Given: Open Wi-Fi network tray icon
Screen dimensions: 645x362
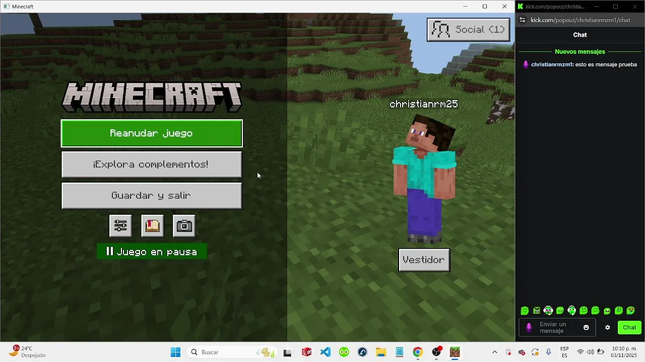Looking at the screenshot, I should (x=580, y=352).
